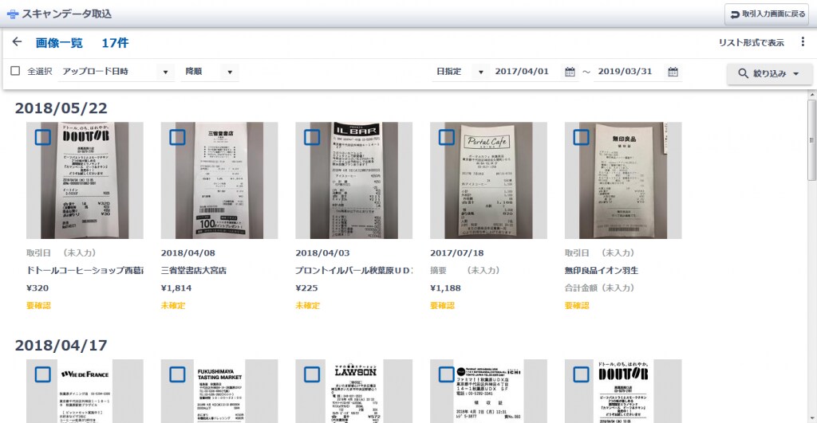Screen dimensions: 817x423
Task: Open the start date calendar picker
Action: 570,72
